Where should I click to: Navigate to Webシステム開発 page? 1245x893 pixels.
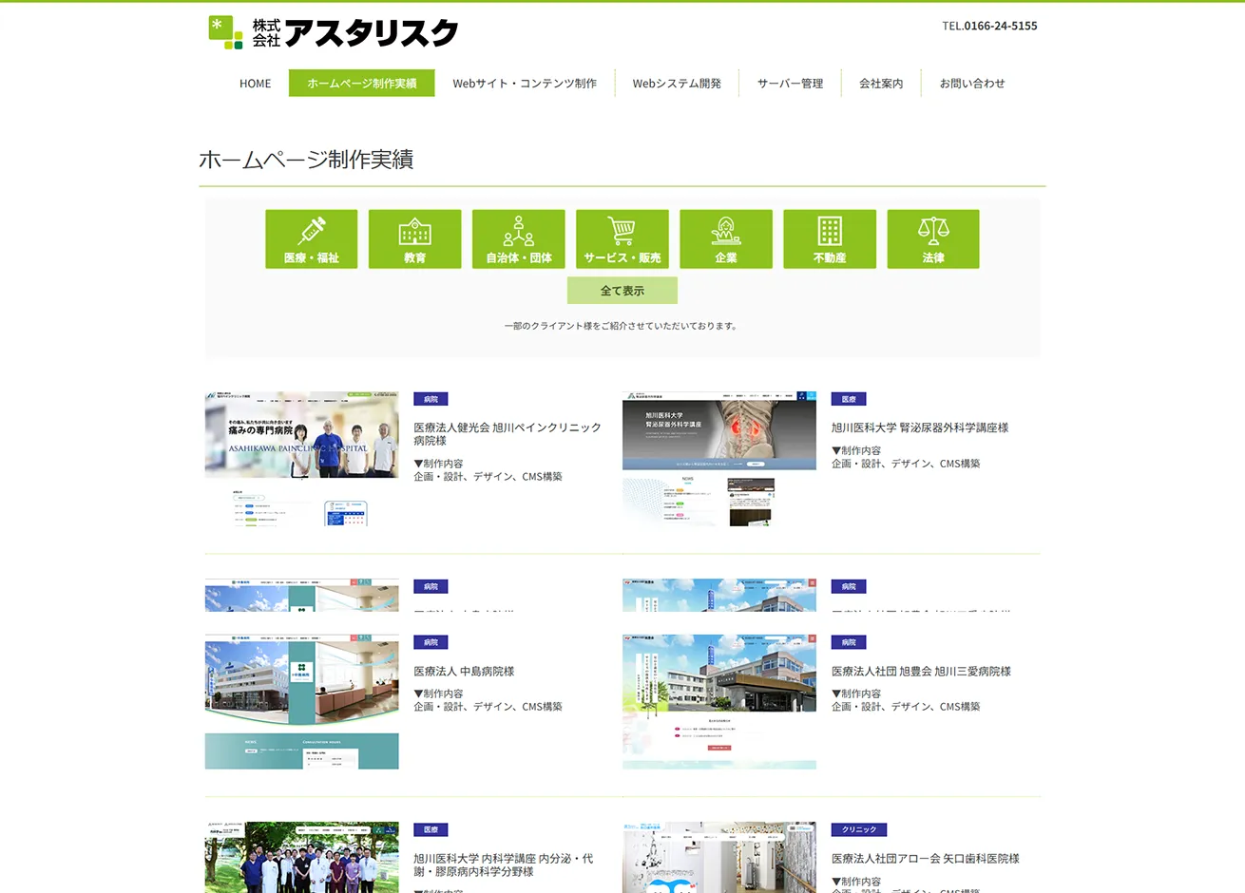tap(677, 84)
